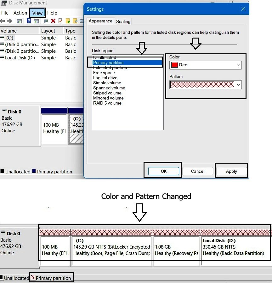Open the highlighted View menu
Image resolution: width=272 pixels, height=283 pixels.
click(37, 13)
